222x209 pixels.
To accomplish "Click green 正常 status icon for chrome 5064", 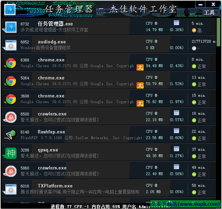I will click(x=194, y=84).
